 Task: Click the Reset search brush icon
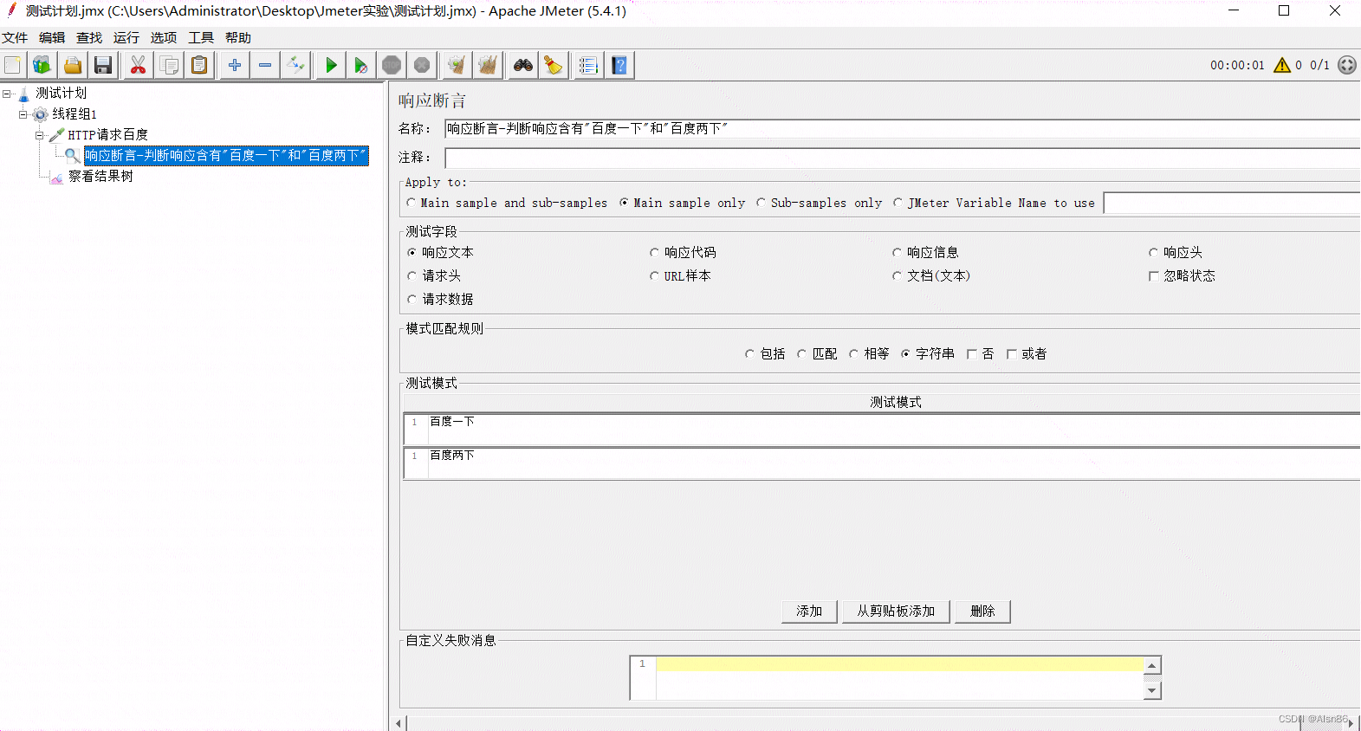[x=554, y=65]
